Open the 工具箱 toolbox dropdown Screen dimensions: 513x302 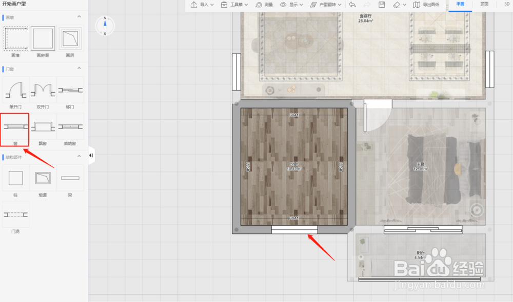234,5
